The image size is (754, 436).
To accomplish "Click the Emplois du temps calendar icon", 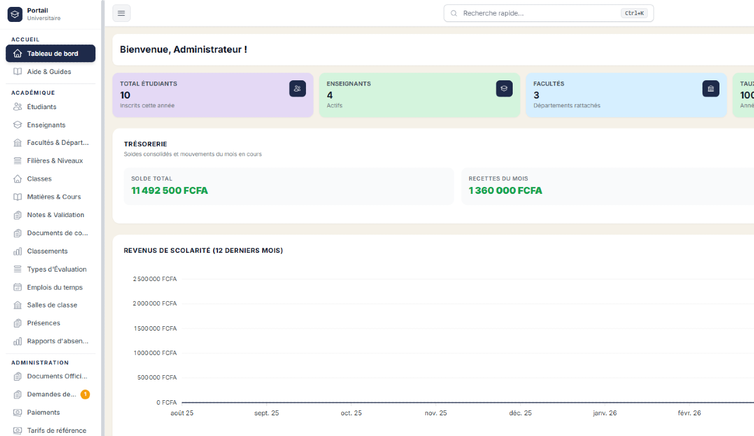I will click(18, 287).
